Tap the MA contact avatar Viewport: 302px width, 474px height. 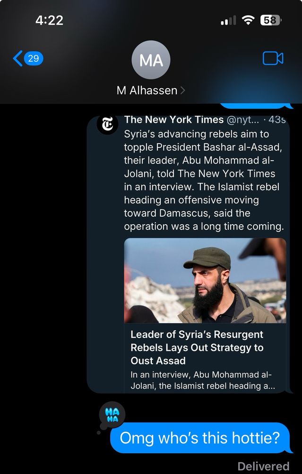[x=151, y=60]
